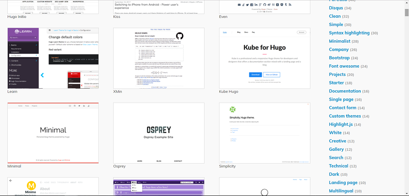This screenshot has width=409, height=196.
Task: Filter themes by Gallery tag
Action: tap(336, 150)
